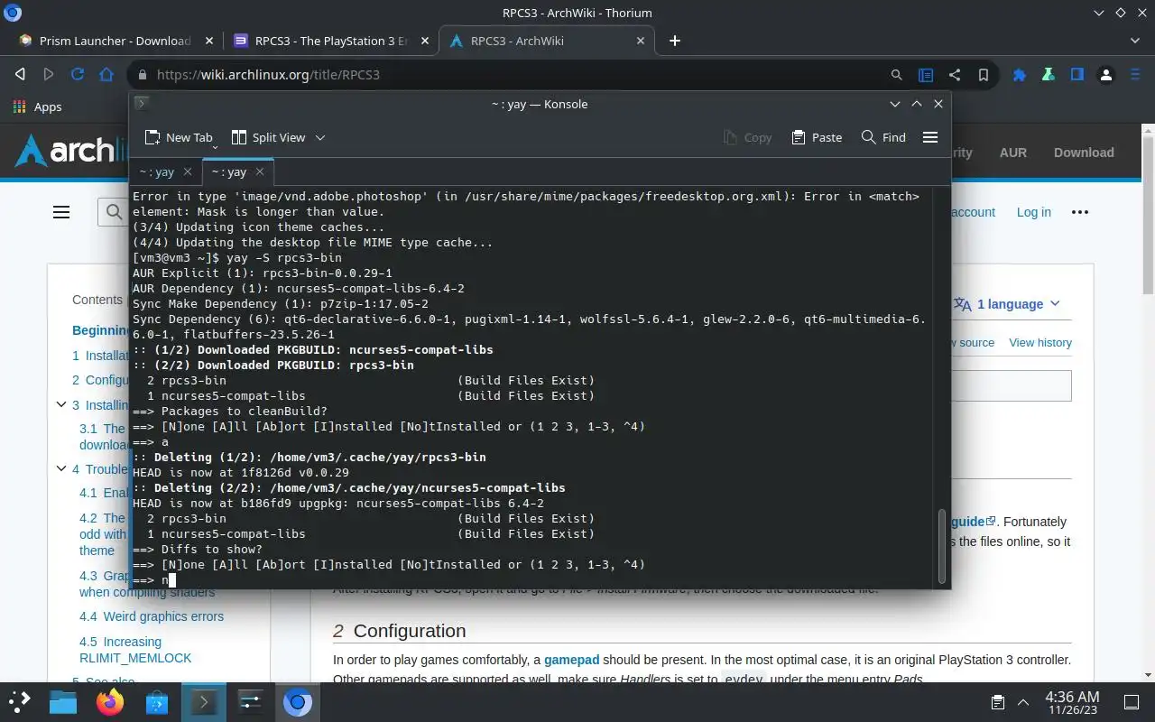Open the browser home page

click(106, 75)
